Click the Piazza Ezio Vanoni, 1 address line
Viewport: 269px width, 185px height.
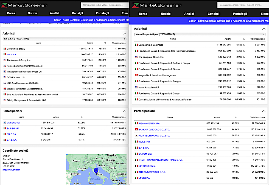pos(13,159)
